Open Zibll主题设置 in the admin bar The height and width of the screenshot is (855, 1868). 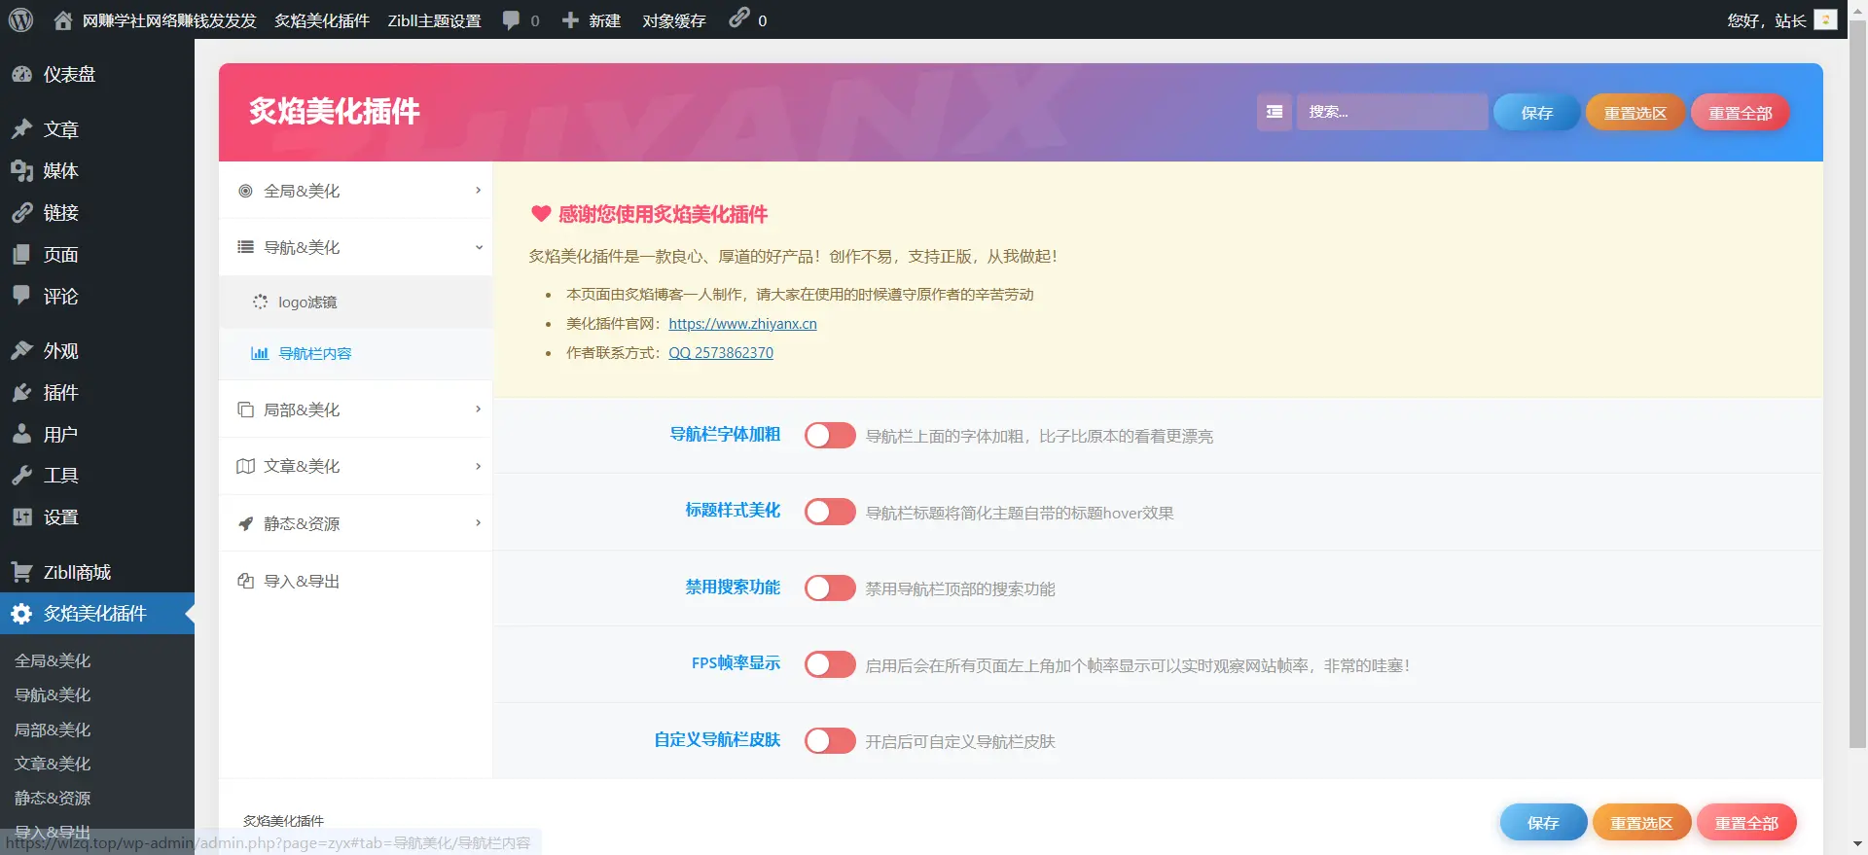pos(434,20)
